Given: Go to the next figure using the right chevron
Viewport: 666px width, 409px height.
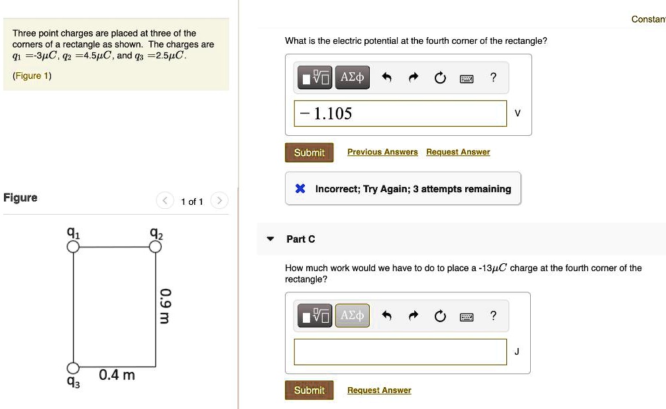Looking at the screenshot, I should pyautogui.click(x=221, y=201).
